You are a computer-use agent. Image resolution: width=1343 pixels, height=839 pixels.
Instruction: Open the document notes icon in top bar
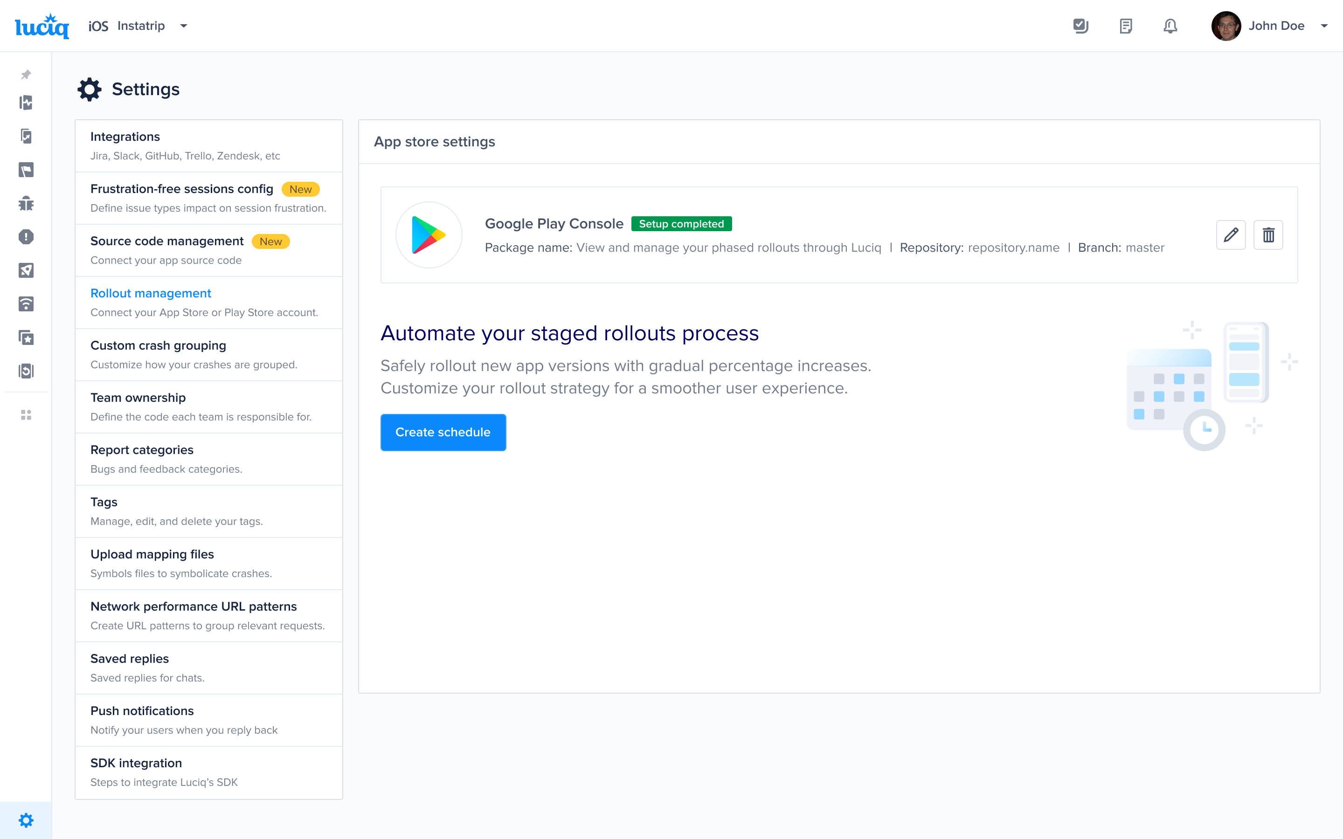[1125, 26]
